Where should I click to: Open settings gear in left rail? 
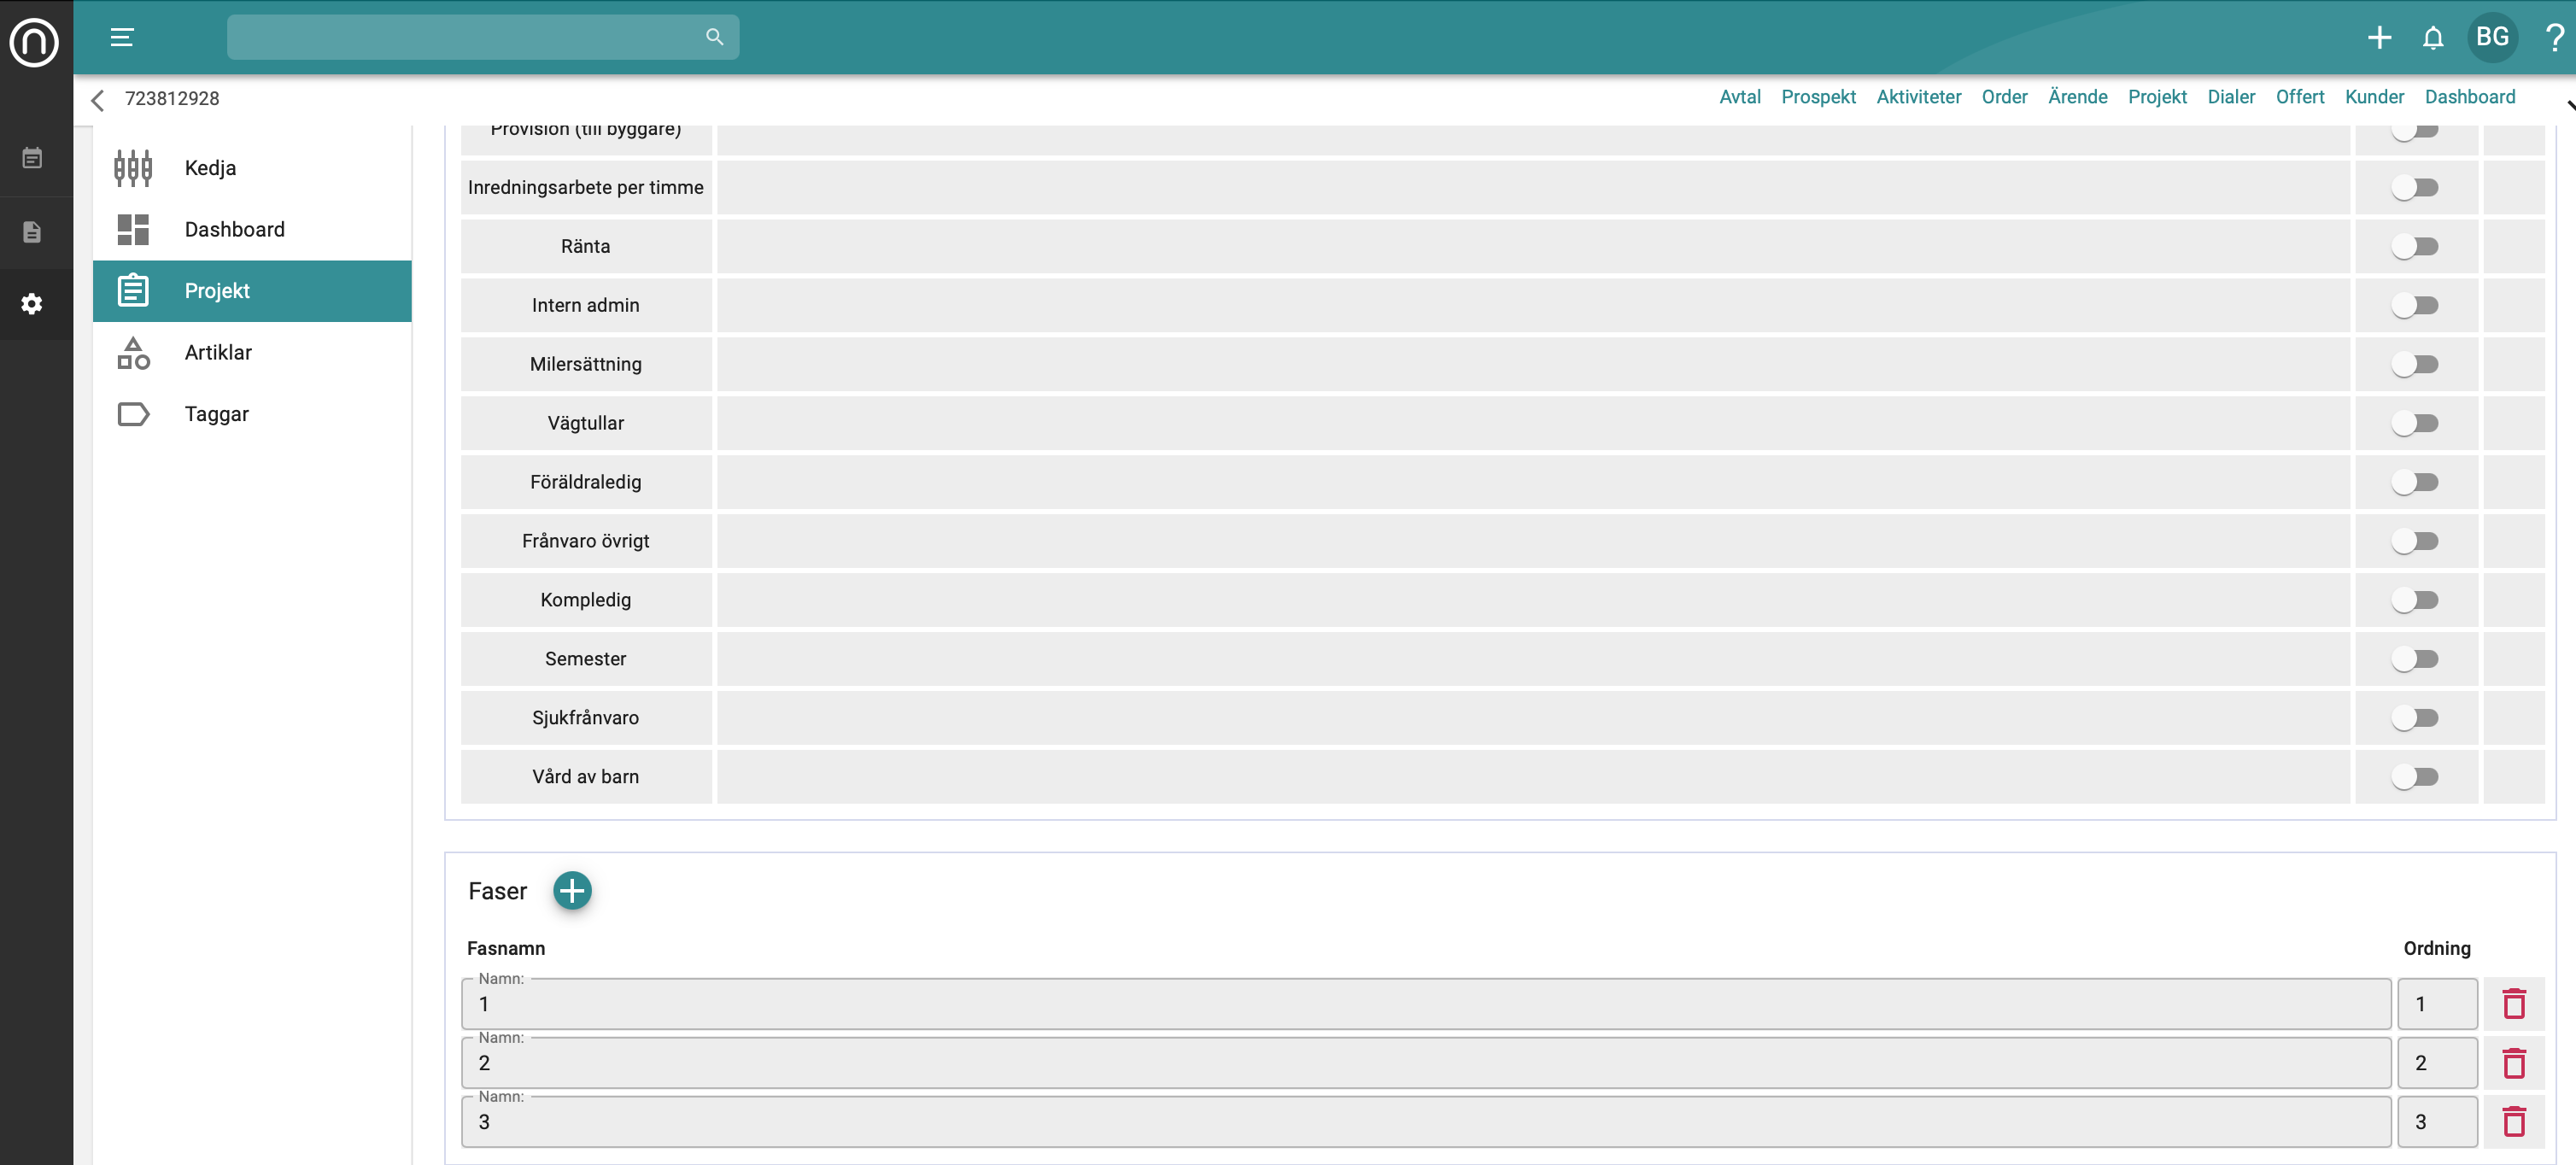coord(32,304)
